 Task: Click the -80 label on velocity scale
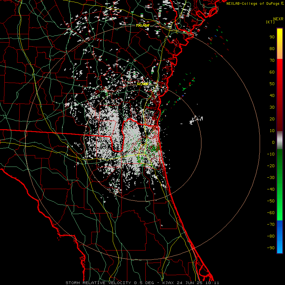[271, 236]
